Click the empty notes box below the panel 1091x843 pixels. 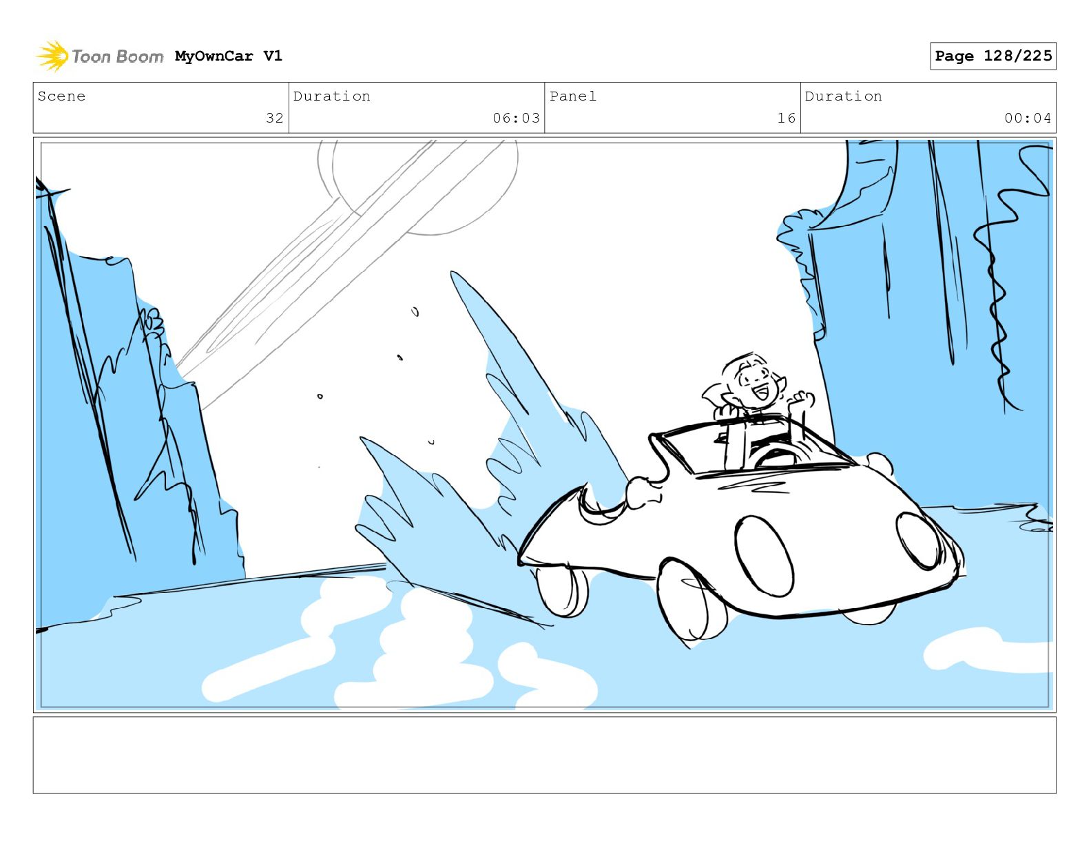544,755
